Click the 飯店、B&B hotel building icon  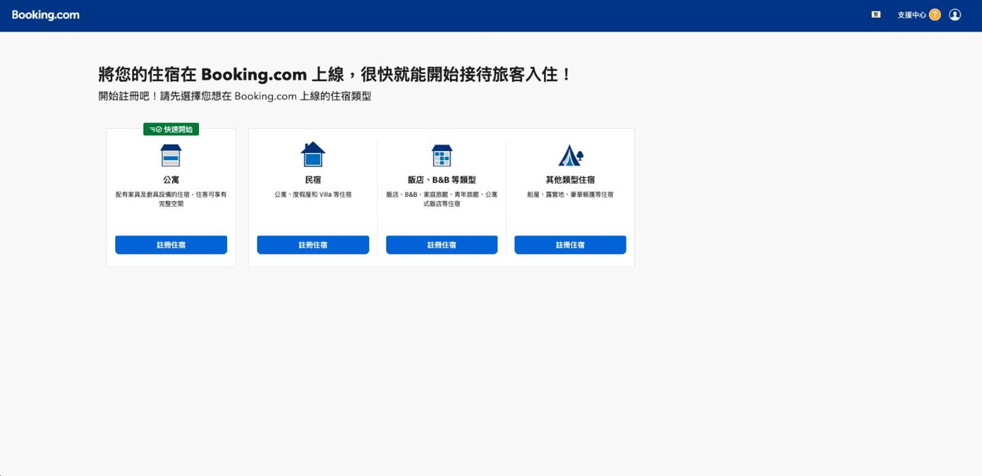(442, 155)
